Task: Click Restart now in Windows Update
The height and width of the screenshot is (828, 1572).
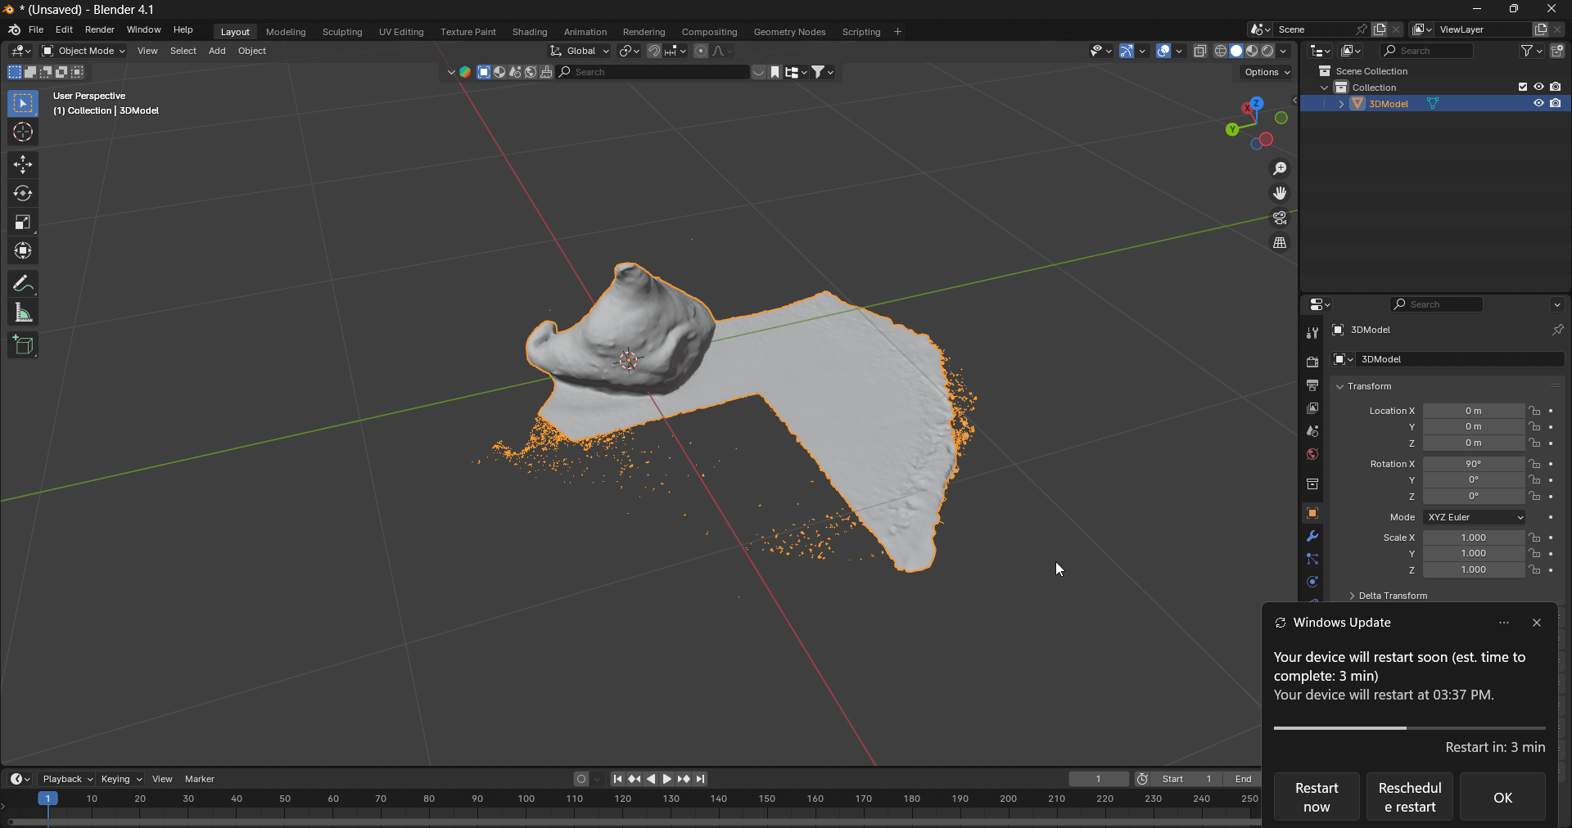Action: point(1317,797)
